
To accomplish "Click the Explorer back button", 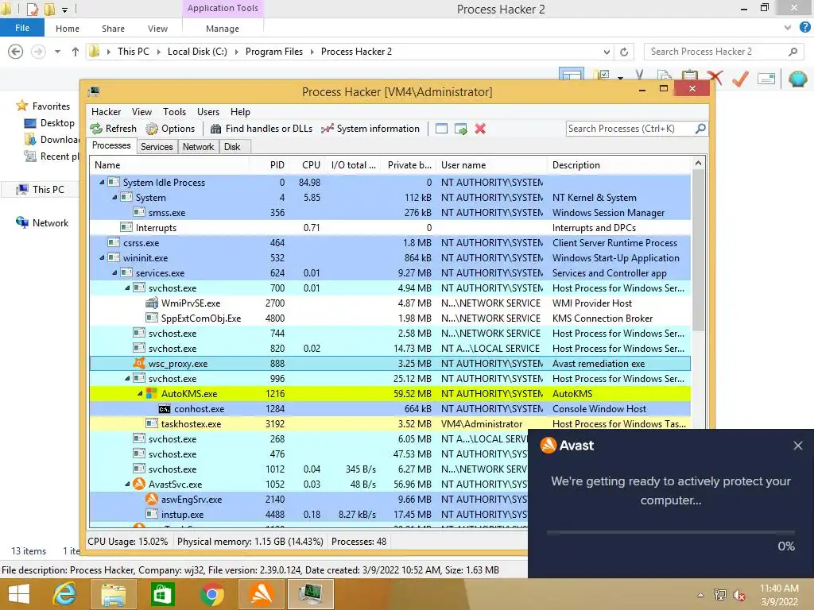I will [x=16, y=52].
